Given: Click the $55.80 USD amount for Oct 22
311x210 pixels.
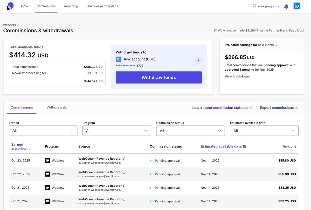Looking at the screenshot, I should [x=287, y=174].
